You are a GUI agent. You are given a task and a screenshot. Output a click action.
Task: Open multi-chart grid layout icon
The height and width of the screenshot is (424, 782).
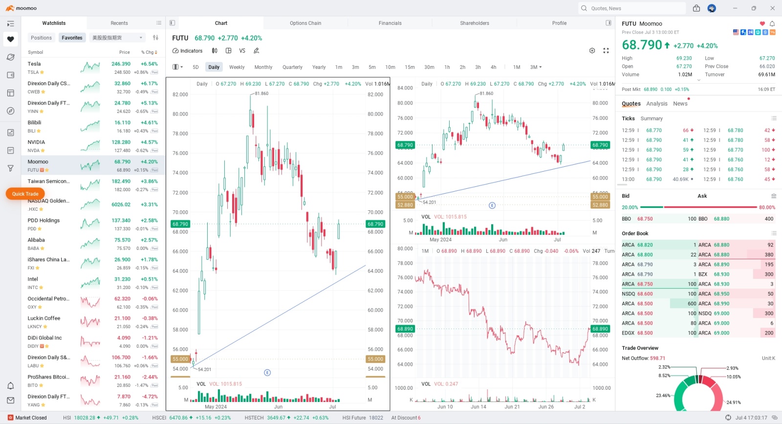[228, 51]
